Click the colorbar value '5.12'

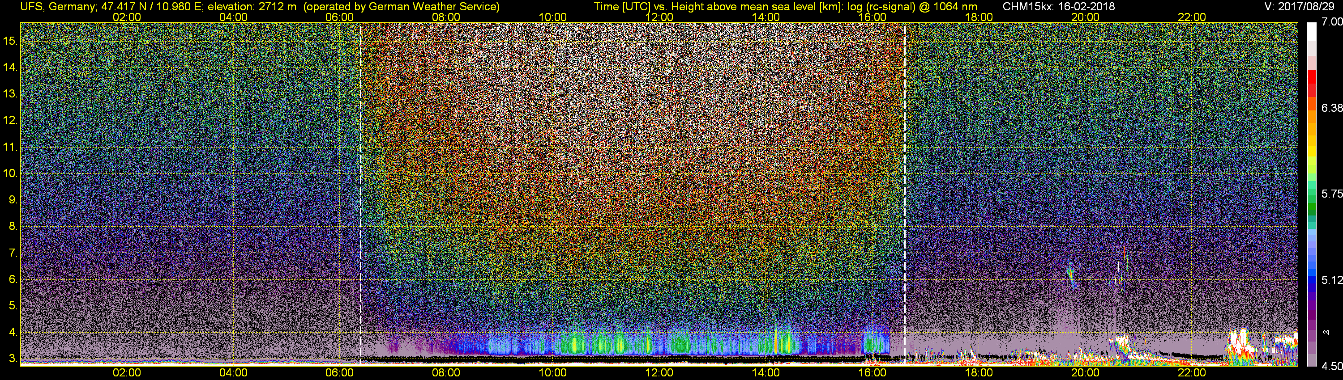coord(1331,280)
